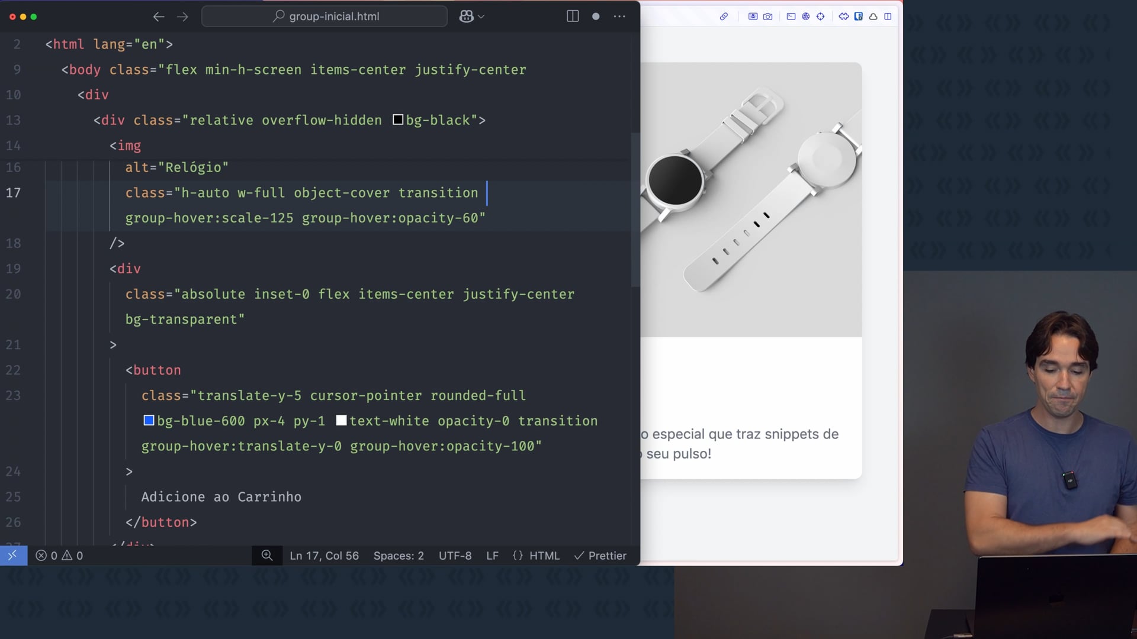Select the element inspector crosshair icon
Viewport: 1137px width, 639px height.
coord(820,17)
